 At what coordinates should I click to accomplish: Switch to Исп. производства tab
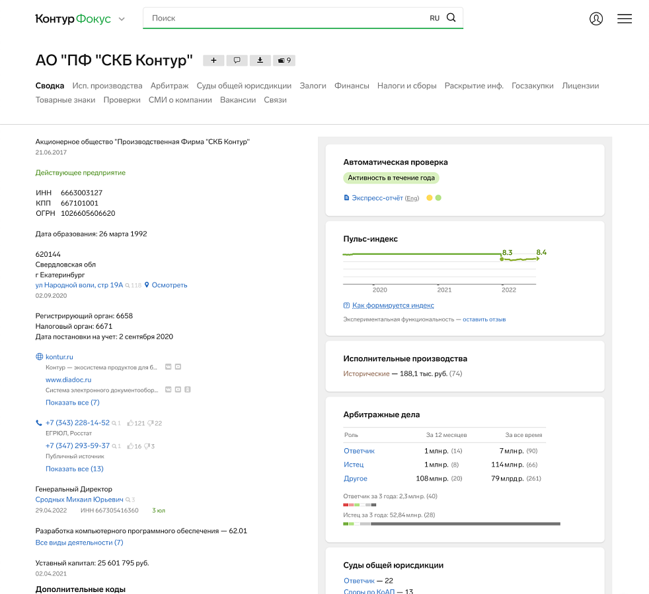pos(107,86)
